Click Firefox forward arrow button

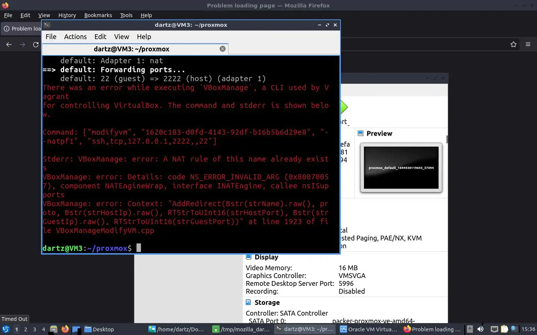(22, 45)
